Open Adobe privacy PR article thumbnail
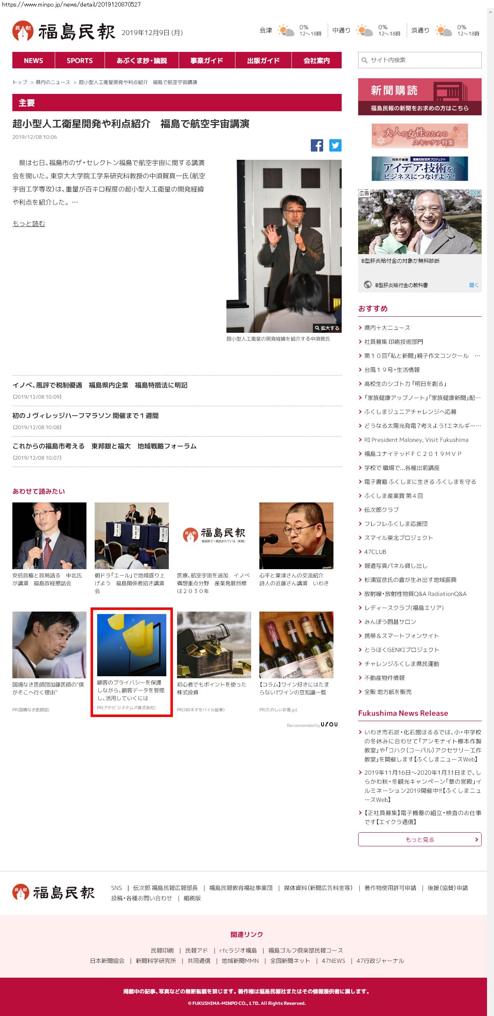494x1016 pixels. 132,645
